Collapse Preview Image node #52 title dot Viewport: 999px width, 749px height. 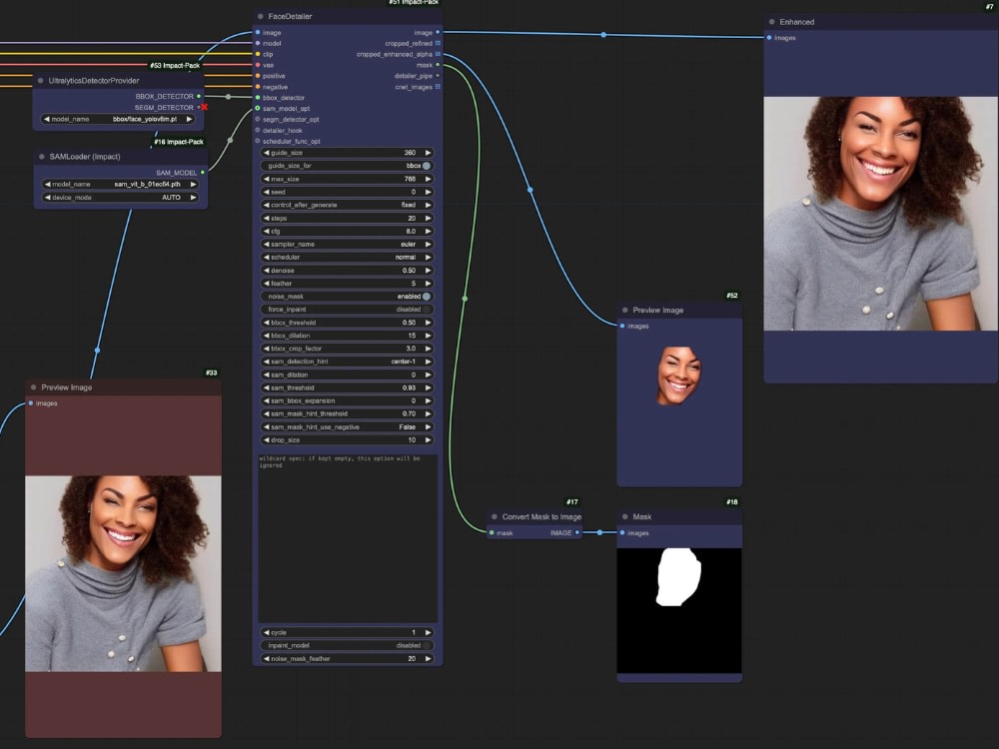click(x=625, y=311)
